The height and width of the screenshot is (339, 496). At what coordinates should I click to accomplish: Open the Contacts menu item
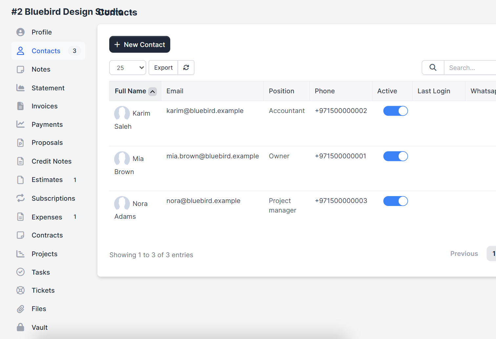coord(48,51)
